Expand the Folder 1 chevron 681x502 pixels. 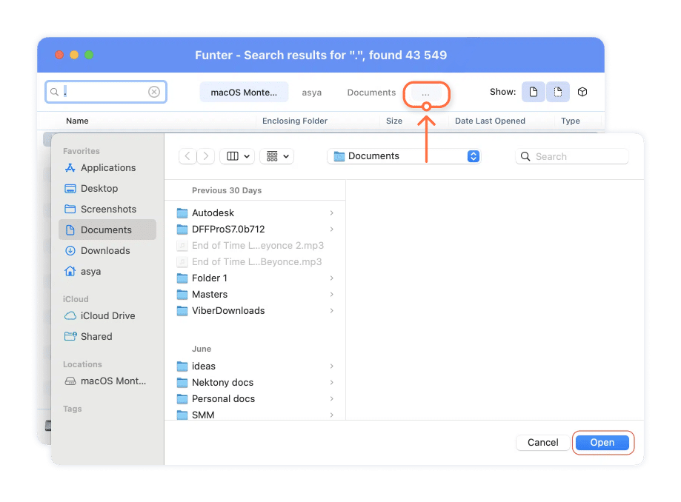pos(332,278)
